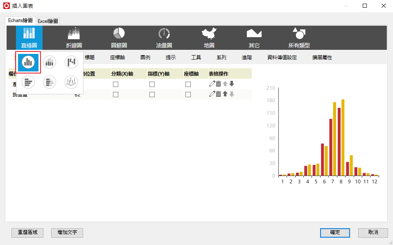Screen dimensions: 393x245
Task: Switch to the Excel繪圖 tab
Action: [x=48, y=21]
